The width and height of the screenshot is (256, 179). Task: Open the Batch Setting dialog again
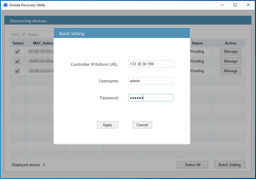tap(229, 165)
